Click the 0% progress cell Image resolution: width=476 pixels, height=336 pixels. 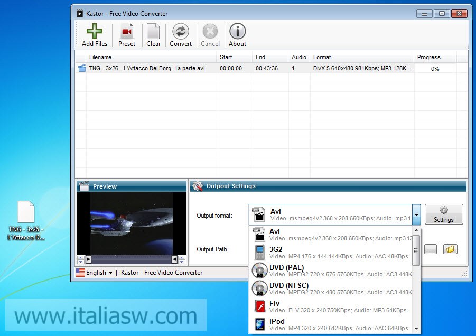pos(435,69)
